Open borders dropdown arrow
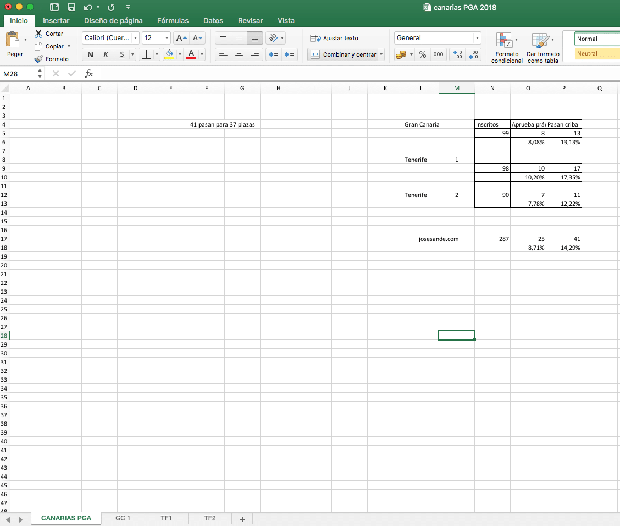The height and width of the screenshot is (526, 620). (x=157, y=54)
